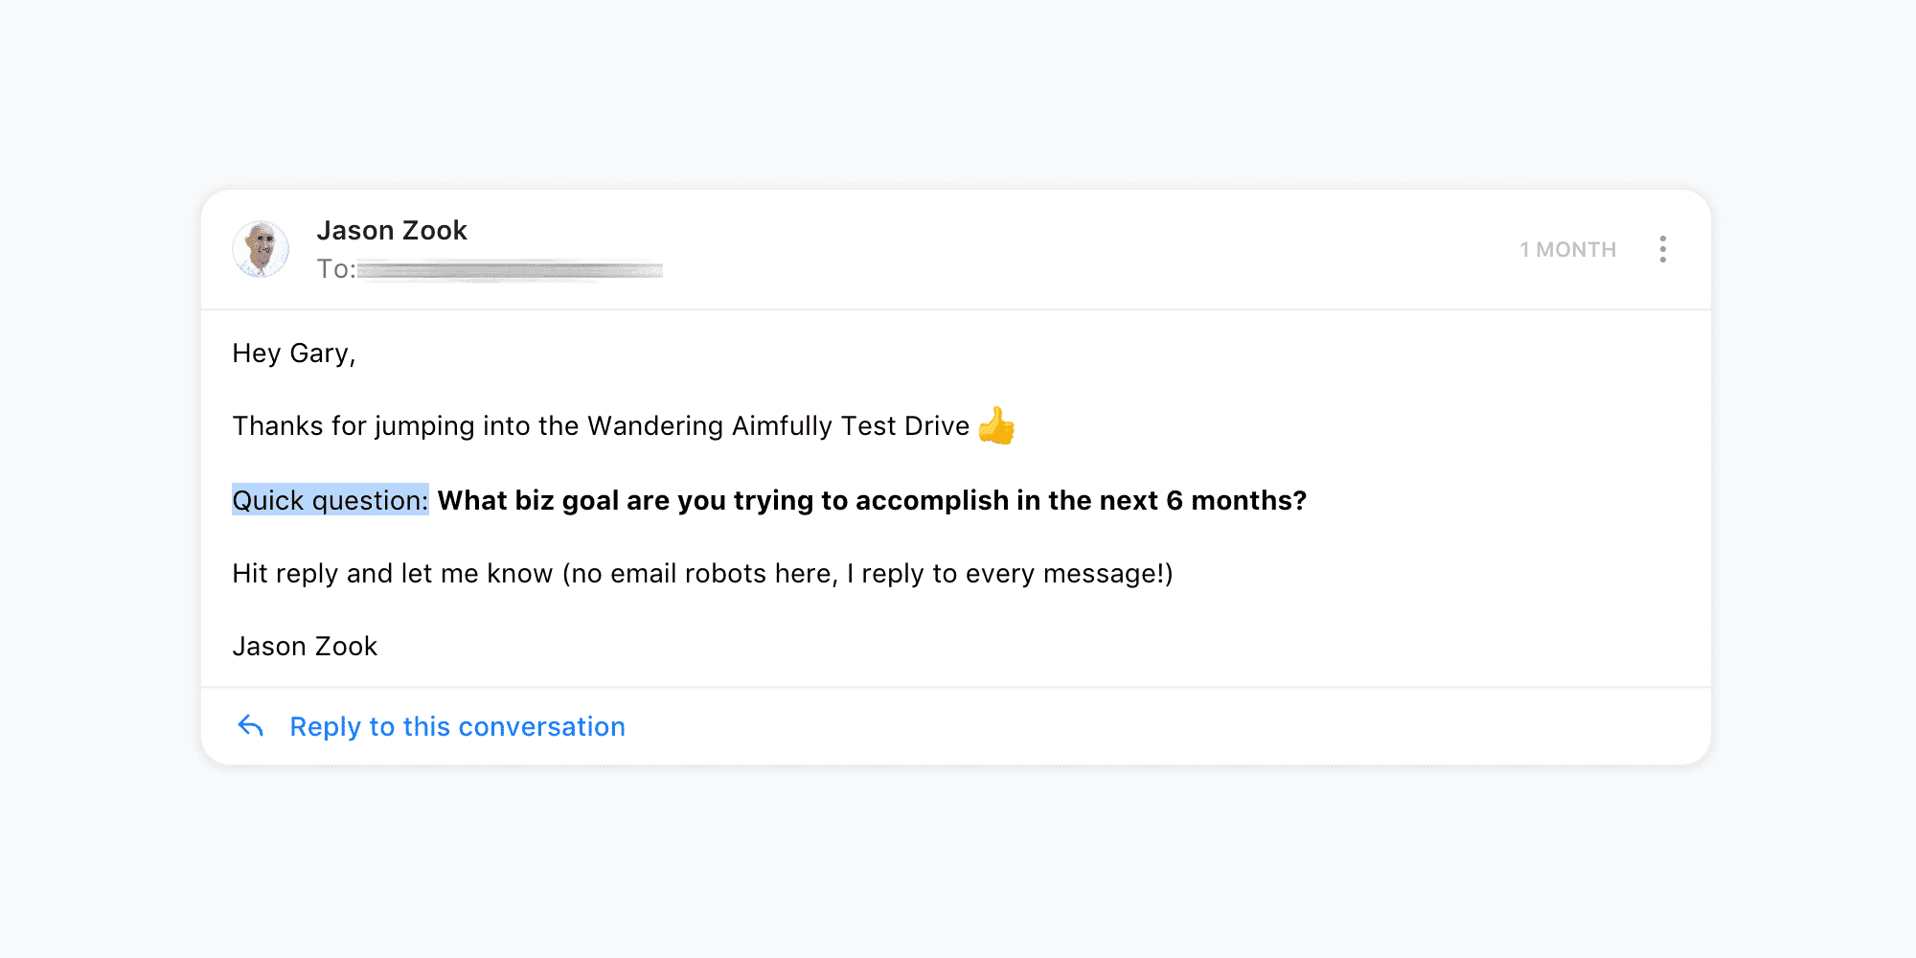Select the 'Hey Gary,' greeting line
Viewport: 1916px width, 958px height.
[x=293, y=353]
